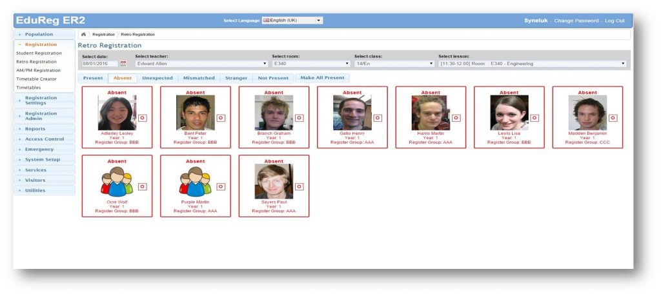Viewport: 661px width, 296px height.
Task: Toggle attendance marker for Bant Peter
Action: (221, 118)
